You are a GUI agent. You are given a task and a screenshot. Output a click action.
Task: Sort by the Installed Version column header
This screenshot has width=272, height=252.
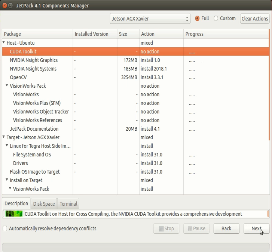coord(91,34)
